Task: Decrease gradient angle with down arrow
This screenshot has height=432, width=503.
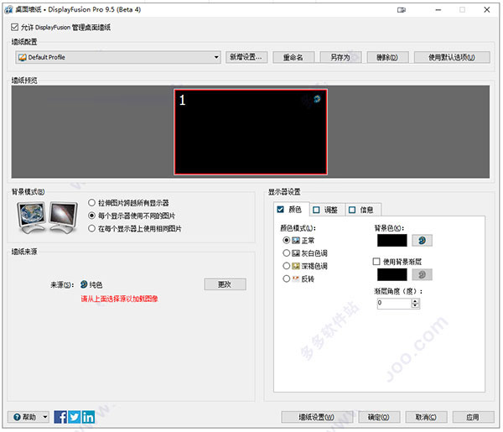Action: [416, 305]
